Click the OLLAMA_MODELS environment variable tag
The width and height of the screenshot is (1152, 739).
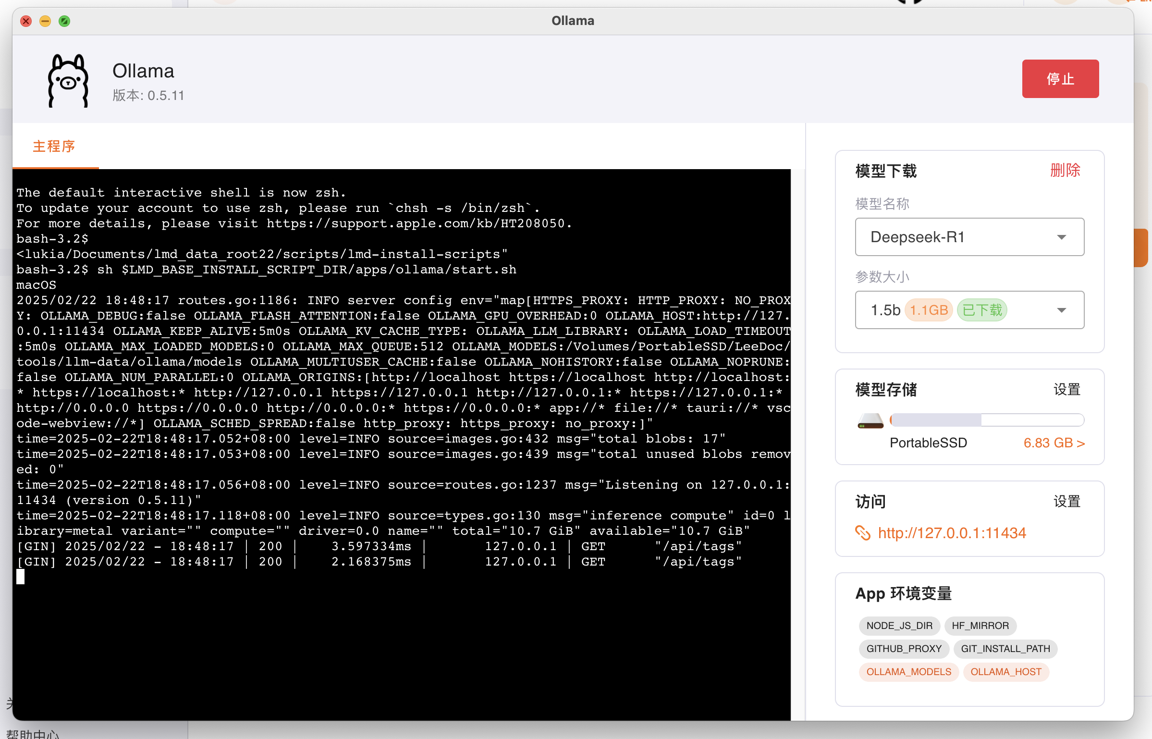(908, 672)
